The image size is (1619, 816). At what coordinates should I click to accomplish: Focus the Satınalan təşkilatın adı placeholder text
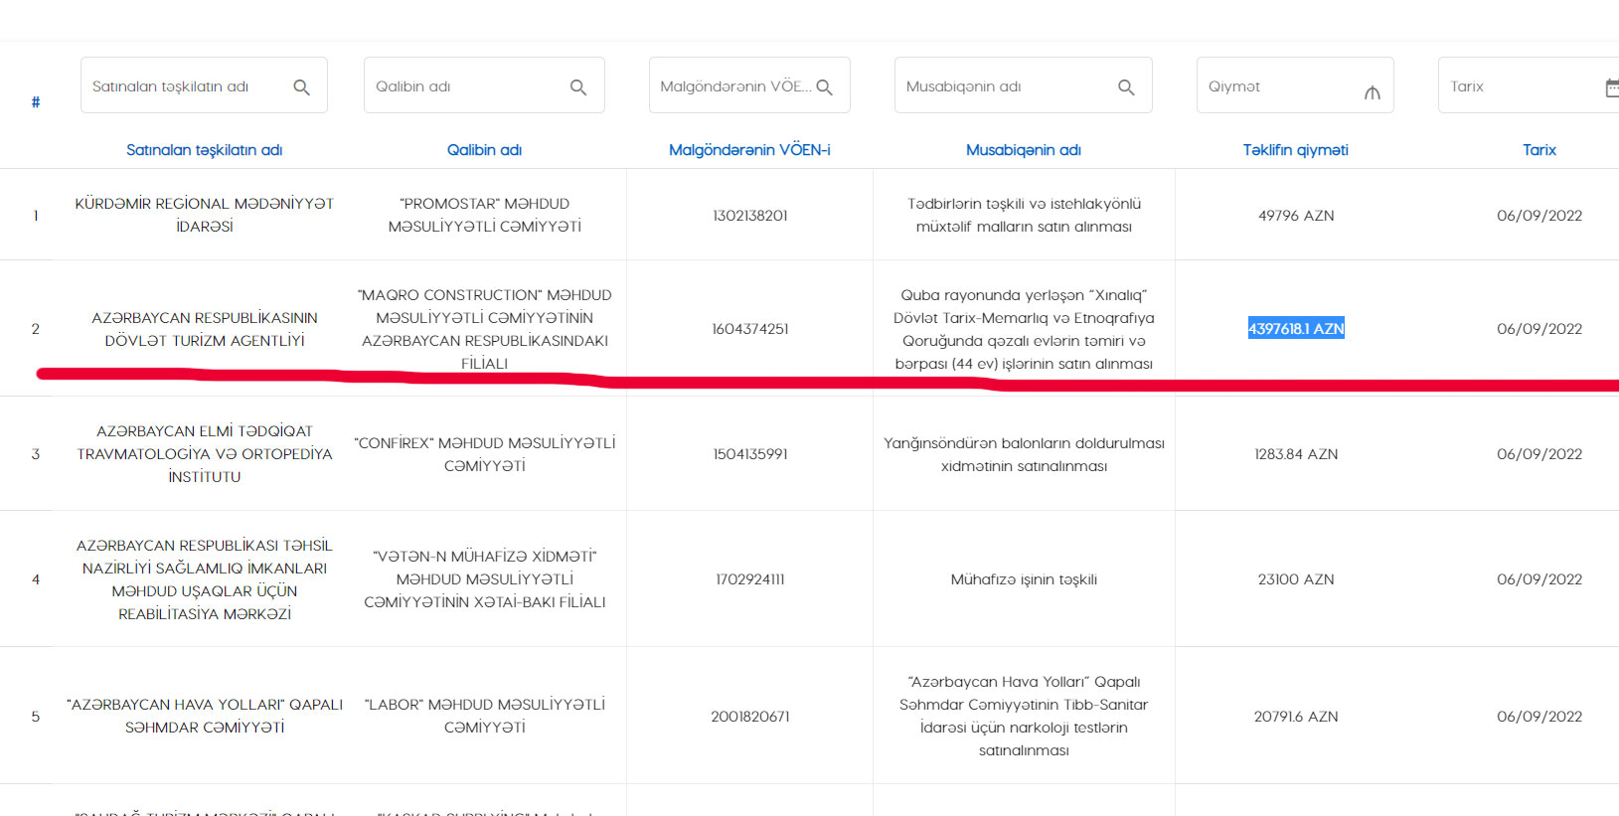pyautogui.click(x=170, y=86)
